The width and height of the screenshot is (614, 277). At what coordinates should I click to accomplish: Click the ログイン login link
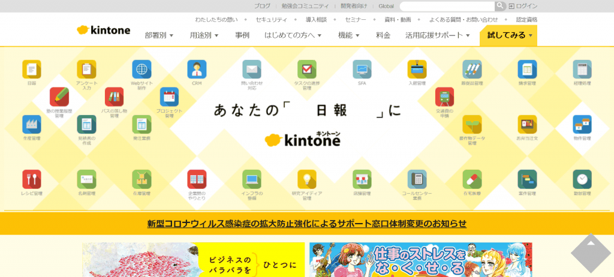tap(523, 6)
